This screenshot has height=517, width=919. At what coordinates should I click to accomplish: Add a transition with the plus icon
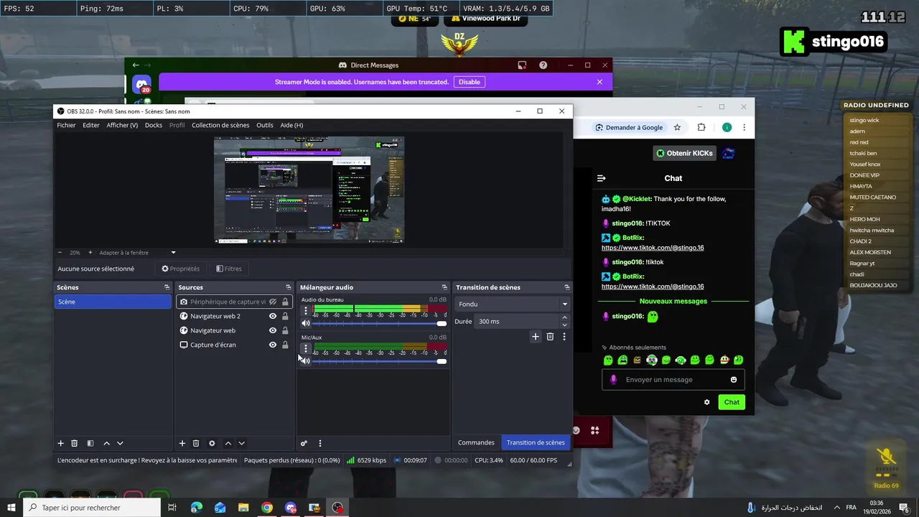535,336
